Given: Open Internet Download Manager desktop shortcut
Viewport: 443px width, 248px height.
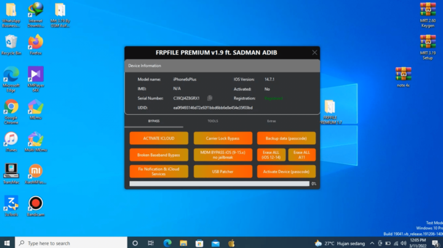Looking at the screenshot, I should 36,15.
